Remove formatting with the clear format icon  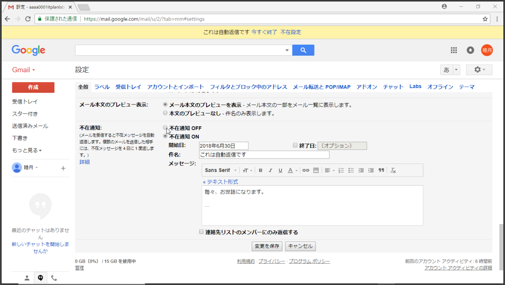click(x=393, y=170)
